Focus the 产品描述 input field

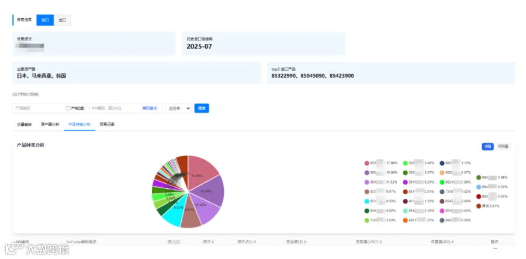click(x=39, y=108)
